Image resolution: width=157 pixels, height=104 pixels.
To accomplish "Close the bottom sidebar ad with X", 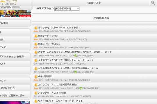I will 28,102.
